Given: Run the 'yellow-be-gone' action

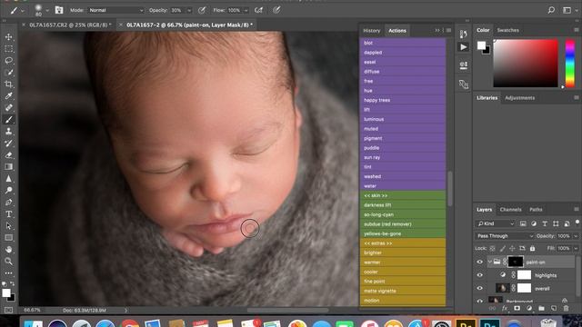Looking at the screenshot, I should click(402, 234).
